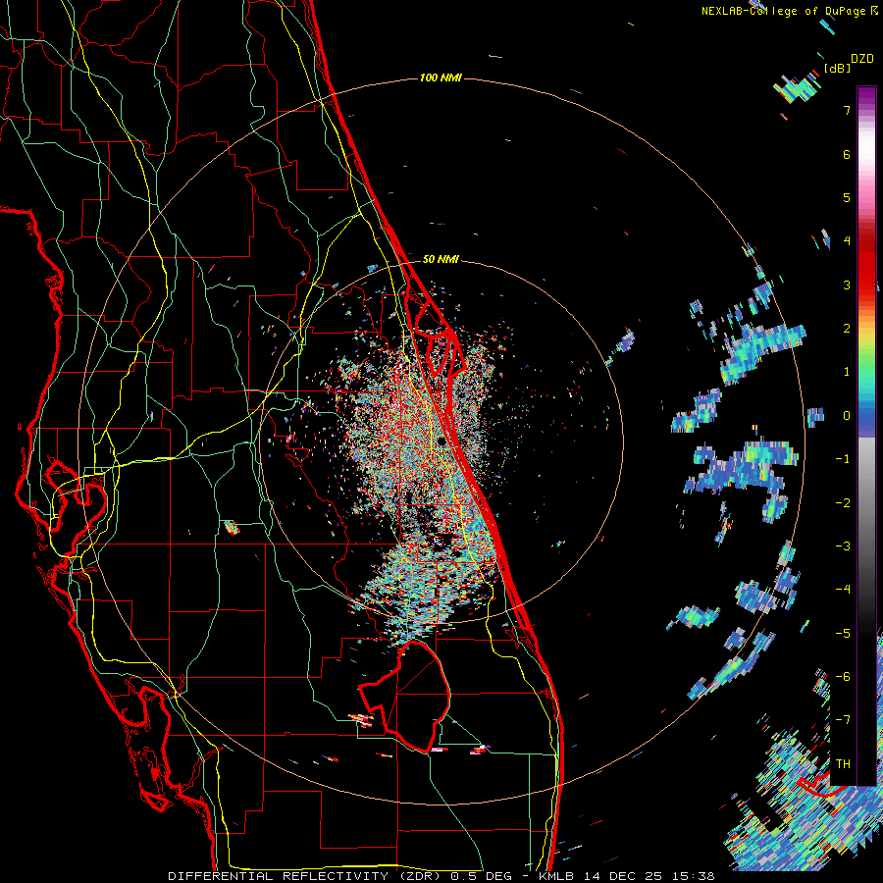The height and width of the screenshot is (883, 883).
Task: Click the 2 value on color scale
Action: (x=847, y=329)
